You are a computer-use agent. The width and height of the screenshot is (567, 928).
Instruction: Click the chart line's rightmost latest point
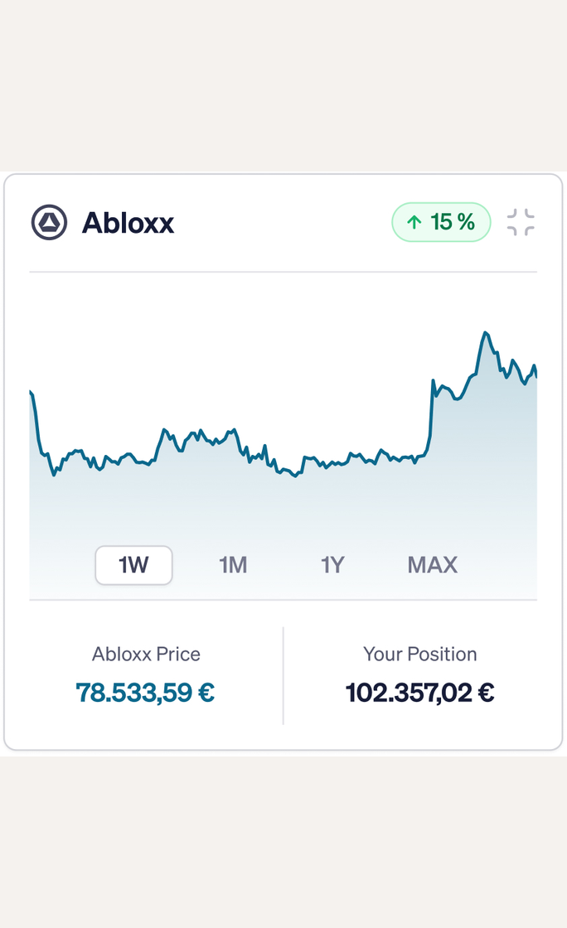pyautogui.click(x=535, y=373)
